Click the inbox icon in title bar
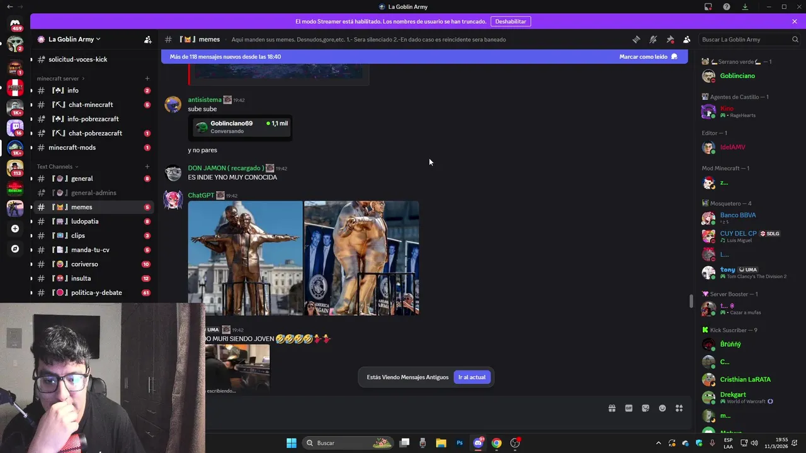 click(x=708, y=7)
